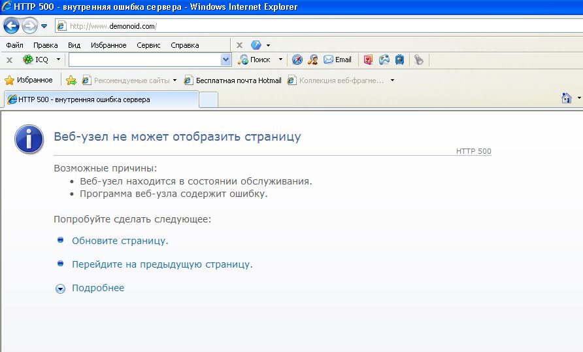The image size is (583, 352).
Task: Expand the ICQ search box dropdown
Action: (x=226, y=60)
